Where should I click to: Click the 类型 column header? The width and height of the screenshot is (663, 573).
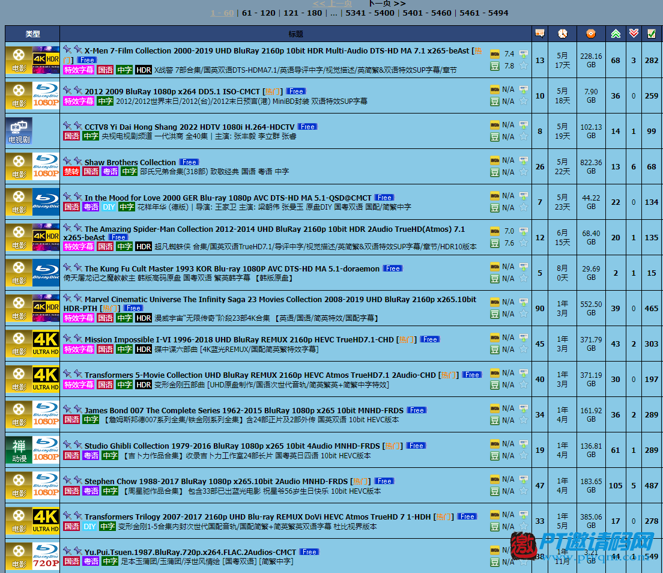pos(32,34)
